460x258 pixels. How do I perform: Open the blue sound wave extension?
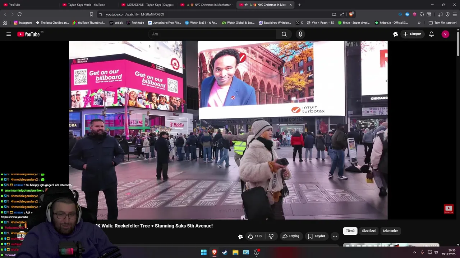pyautogui.click(x=400, y=14)
